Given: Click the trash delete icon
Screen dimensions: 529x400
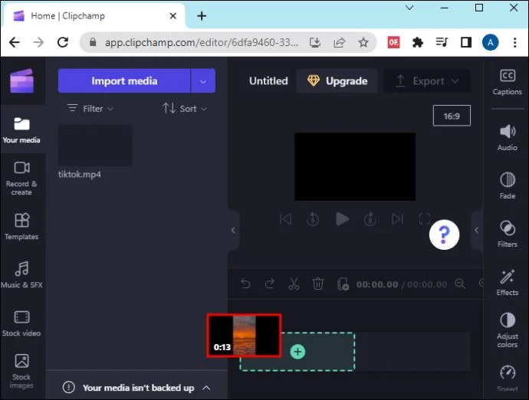Looking at the screenshot, I should 318,284.
